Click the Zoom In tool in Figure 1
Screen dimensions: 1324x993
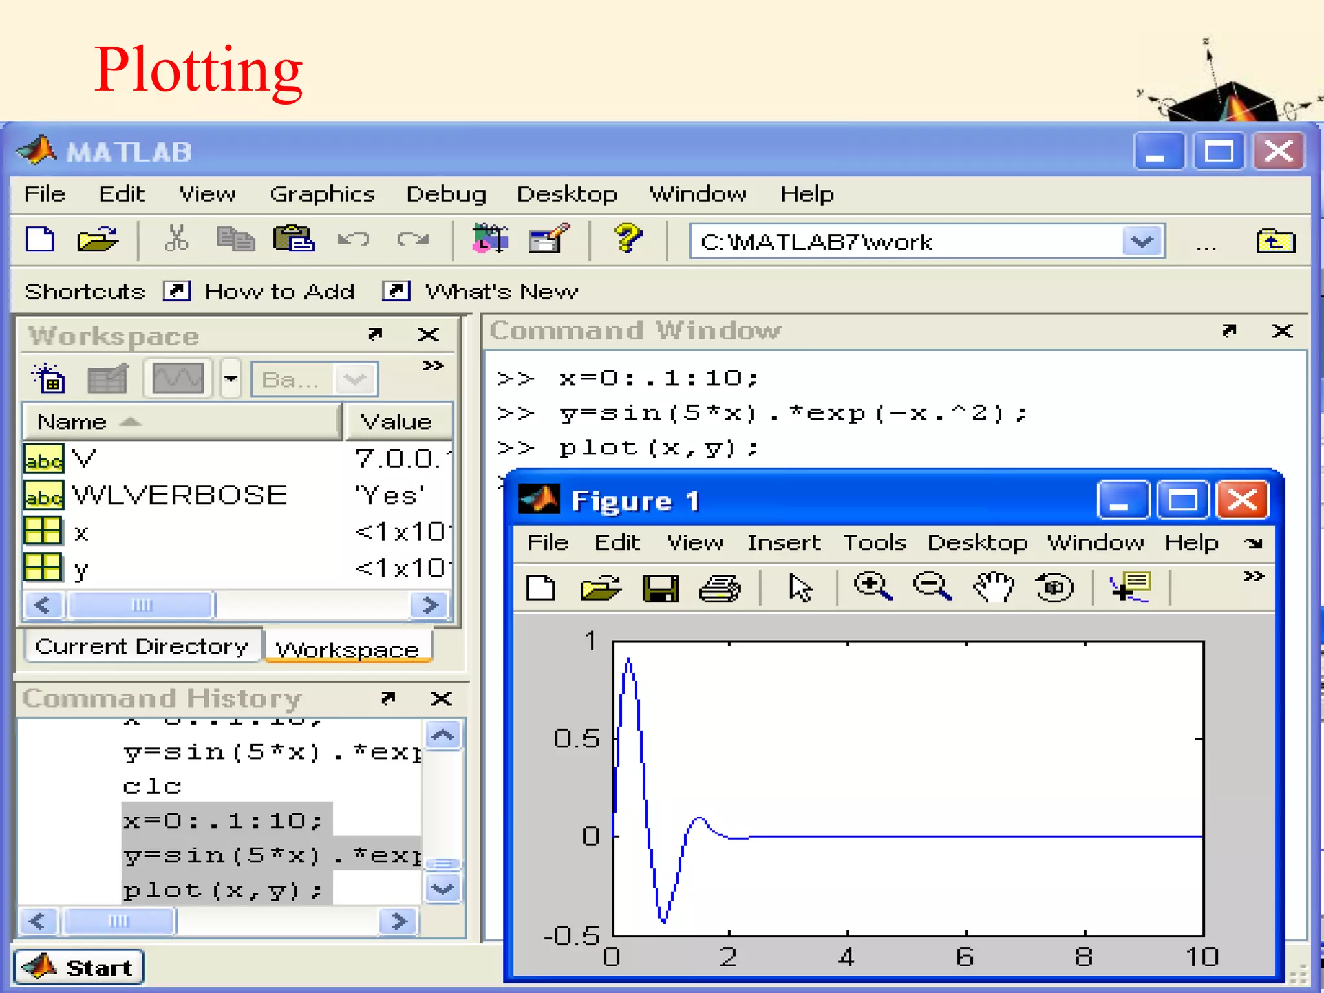[x=873, y=587]
